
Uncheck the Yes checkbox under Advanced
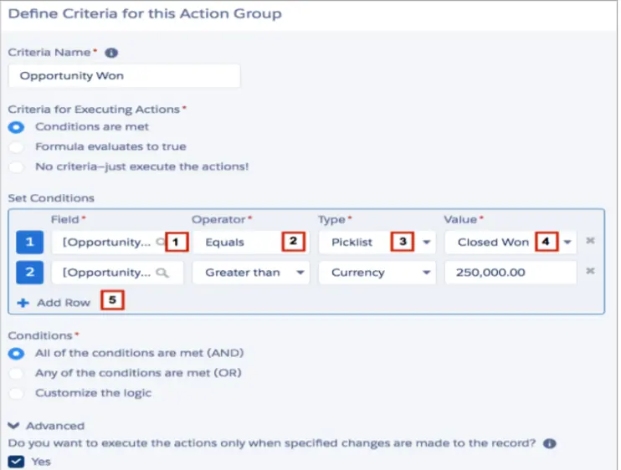click(x=16, y=462)
